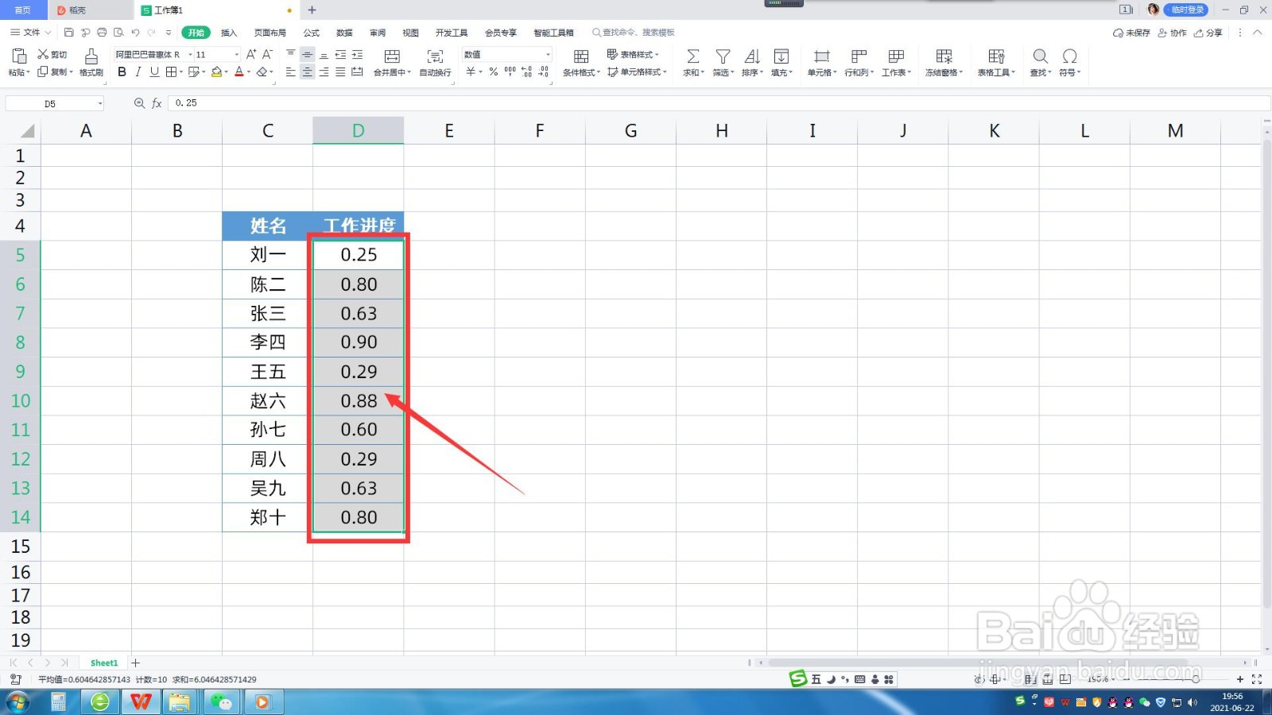
Task: Open the Data (数据) tab
Action: tap(344, 33)
